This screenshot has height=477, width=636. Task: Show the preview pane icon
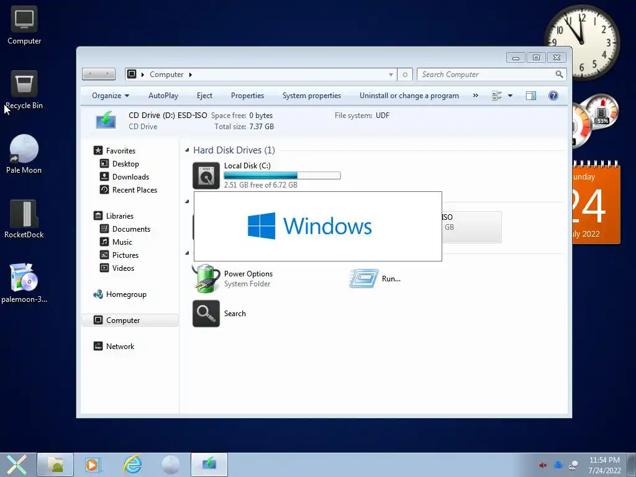(530, 96)
